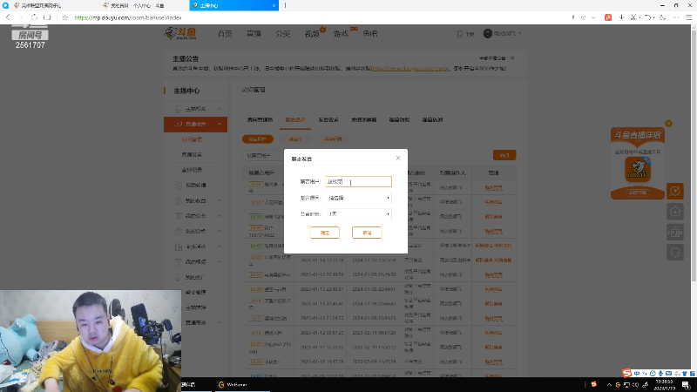This screenshot has width=697, height=392.
Task: Toggle night mode with the moon icon
Action: (x=662, y=17)
